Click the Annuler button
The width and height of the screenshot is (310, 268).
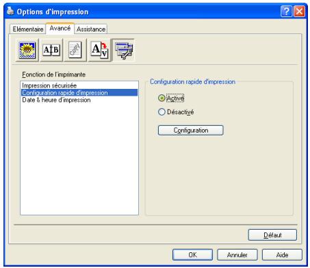coord(237,255)
